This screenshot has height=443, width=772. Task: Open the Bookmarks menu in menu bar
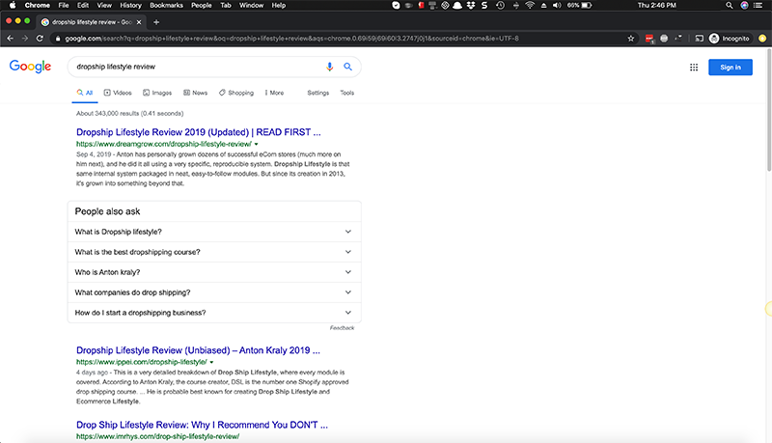(166, 6)
